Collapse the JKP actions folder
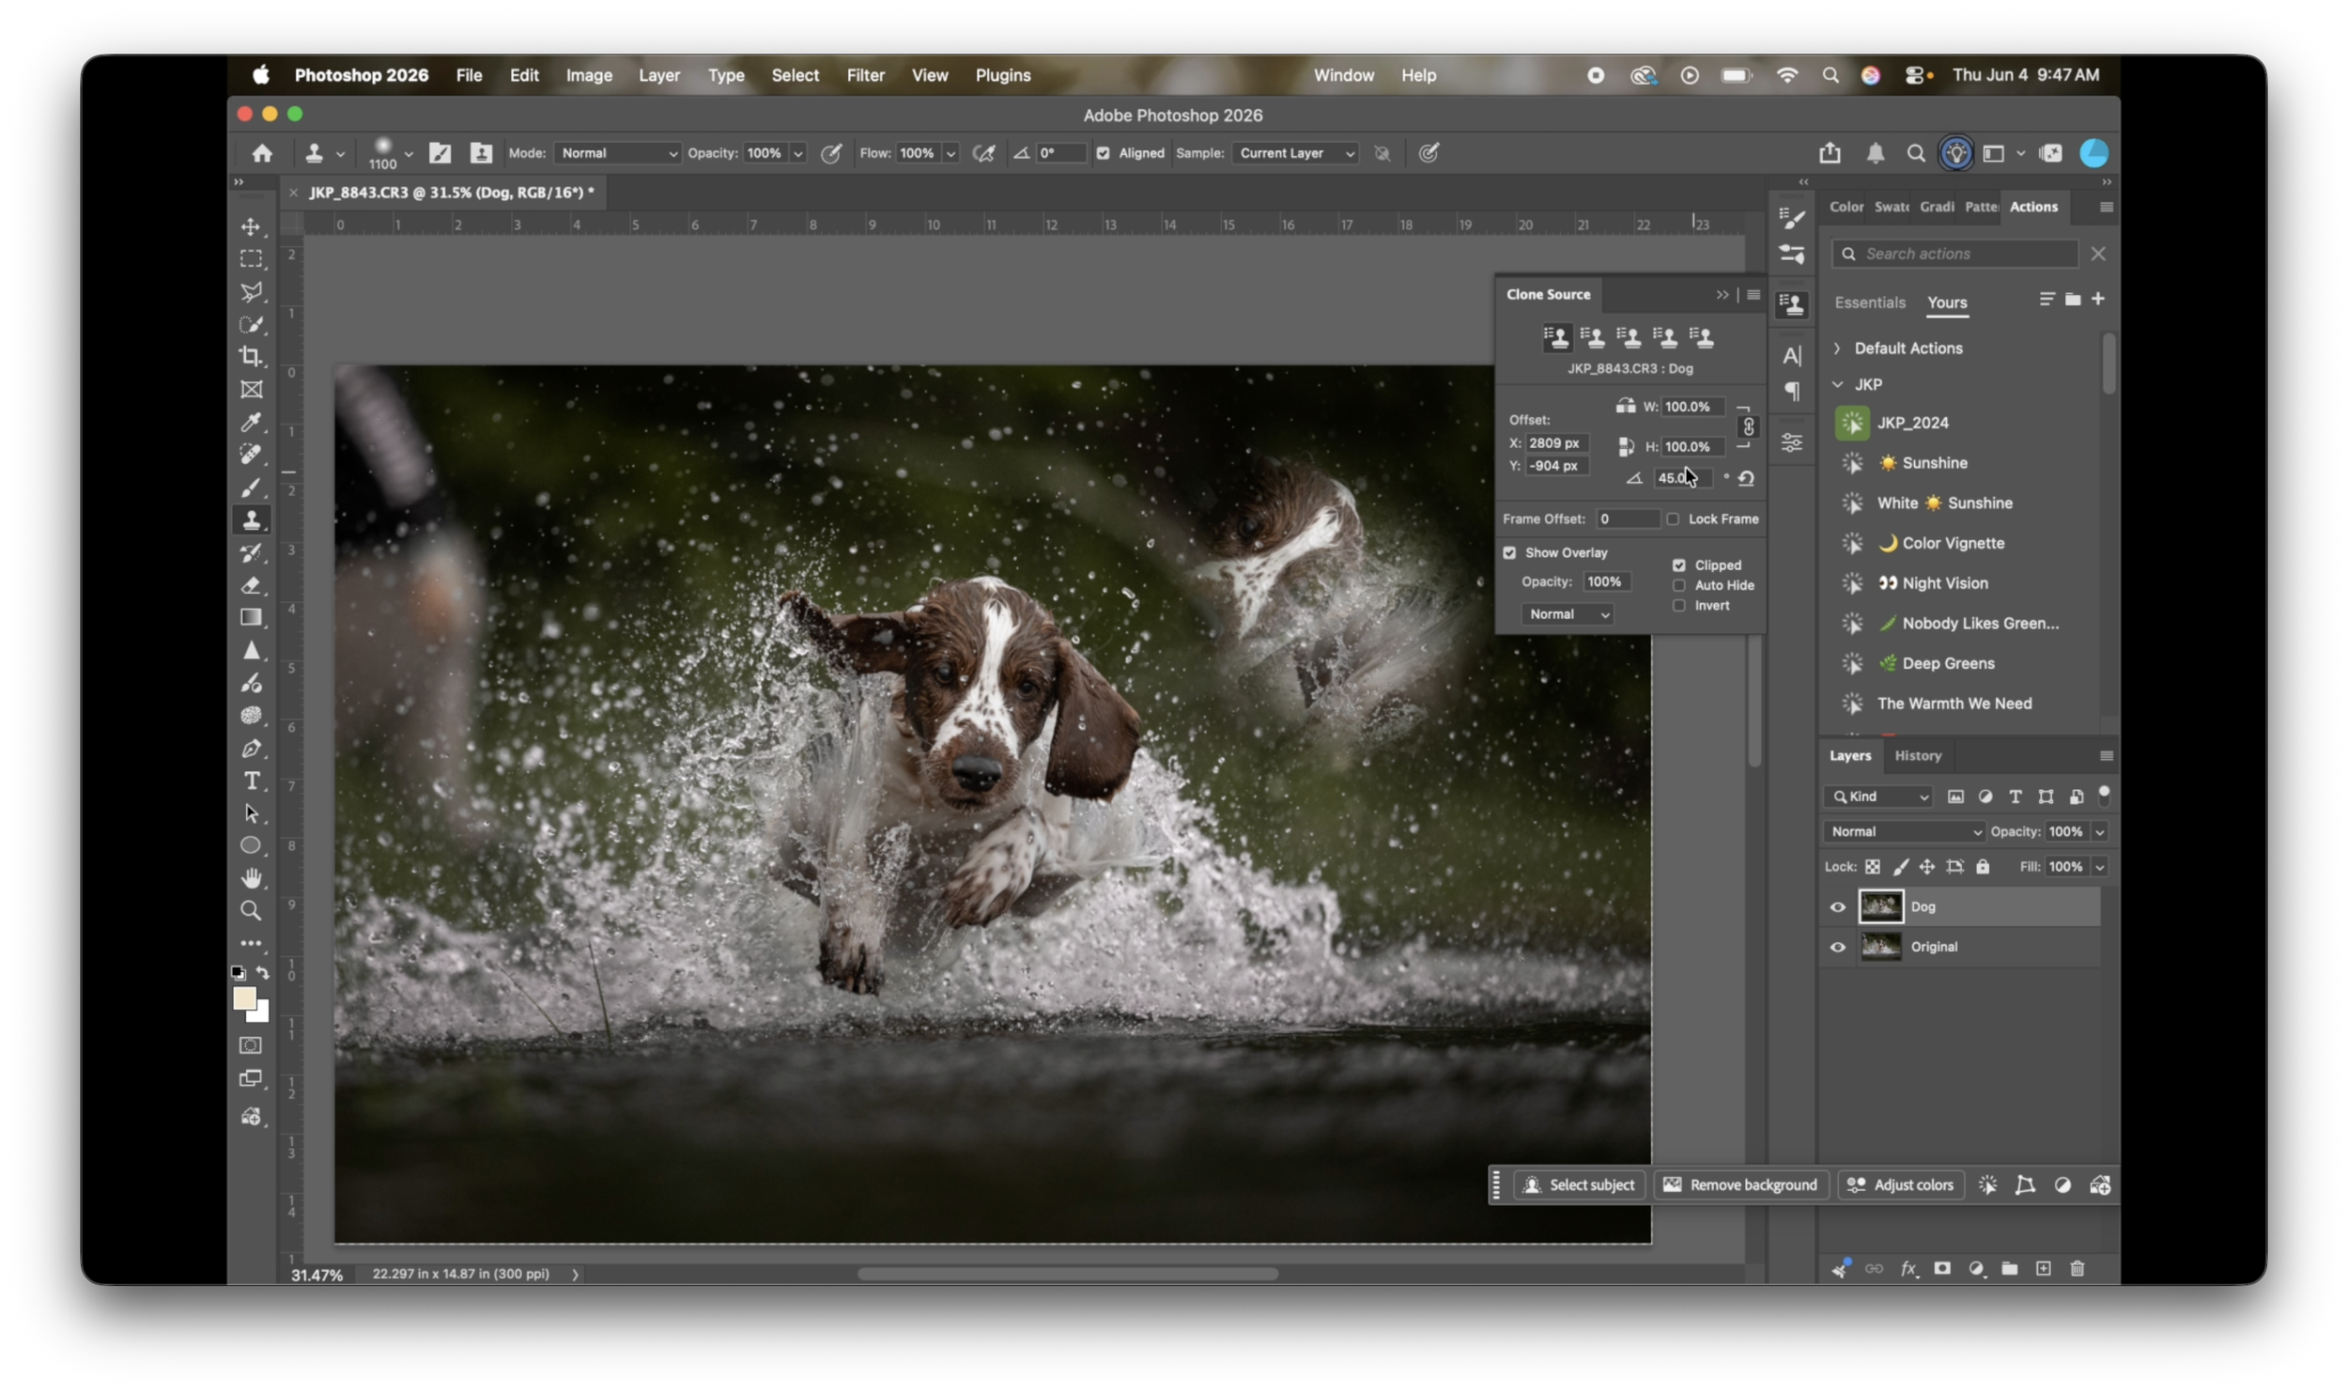 pos(1837,384)
